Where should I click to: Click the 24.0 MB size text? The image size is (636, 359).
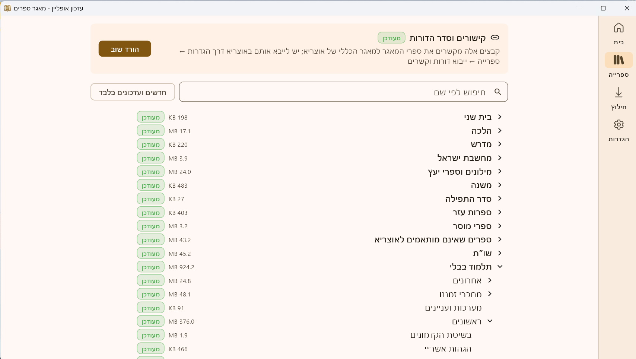point(179,172)
